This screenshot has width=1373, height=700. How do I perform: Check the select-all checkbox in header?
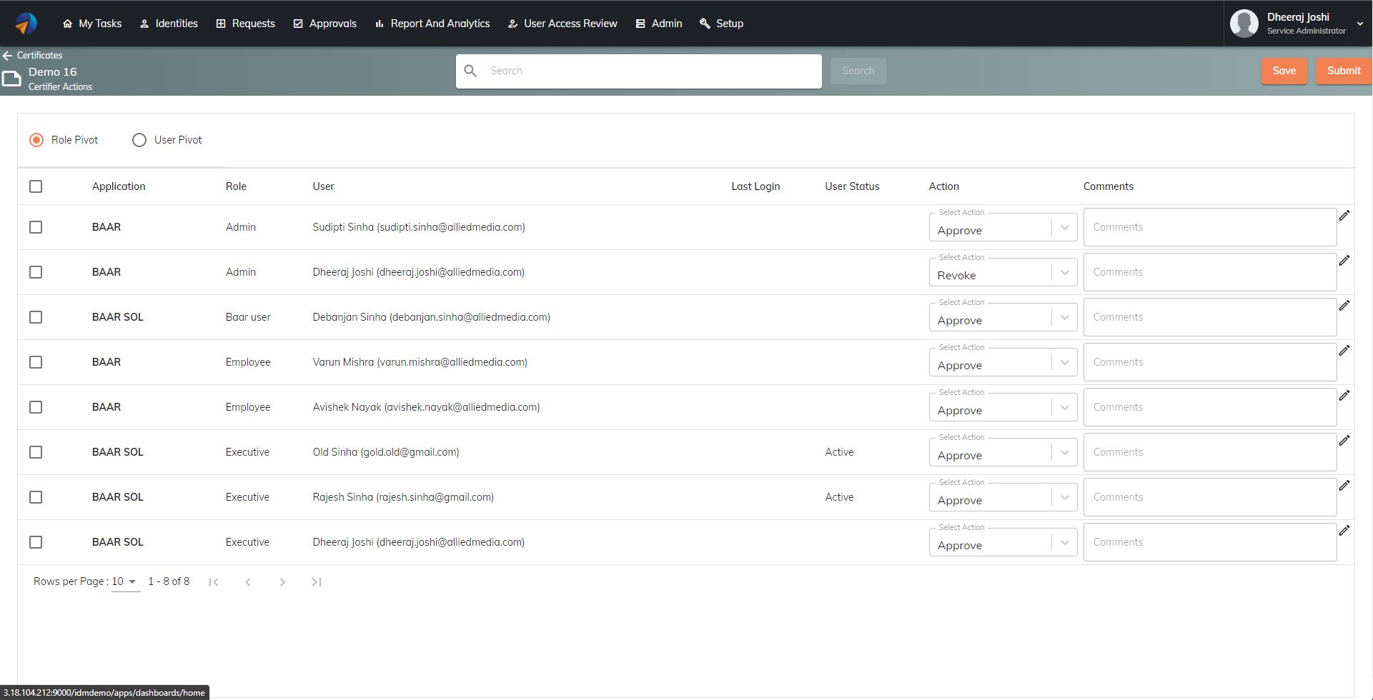coord(36,186)
